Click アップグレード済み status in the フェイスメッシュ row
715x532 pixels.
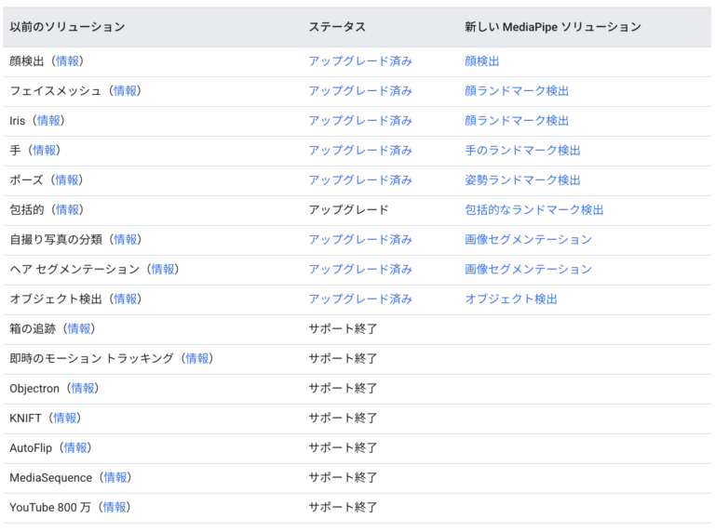360,91
